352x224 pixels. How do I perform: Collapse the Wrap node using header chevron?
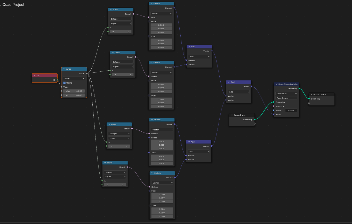64,69
